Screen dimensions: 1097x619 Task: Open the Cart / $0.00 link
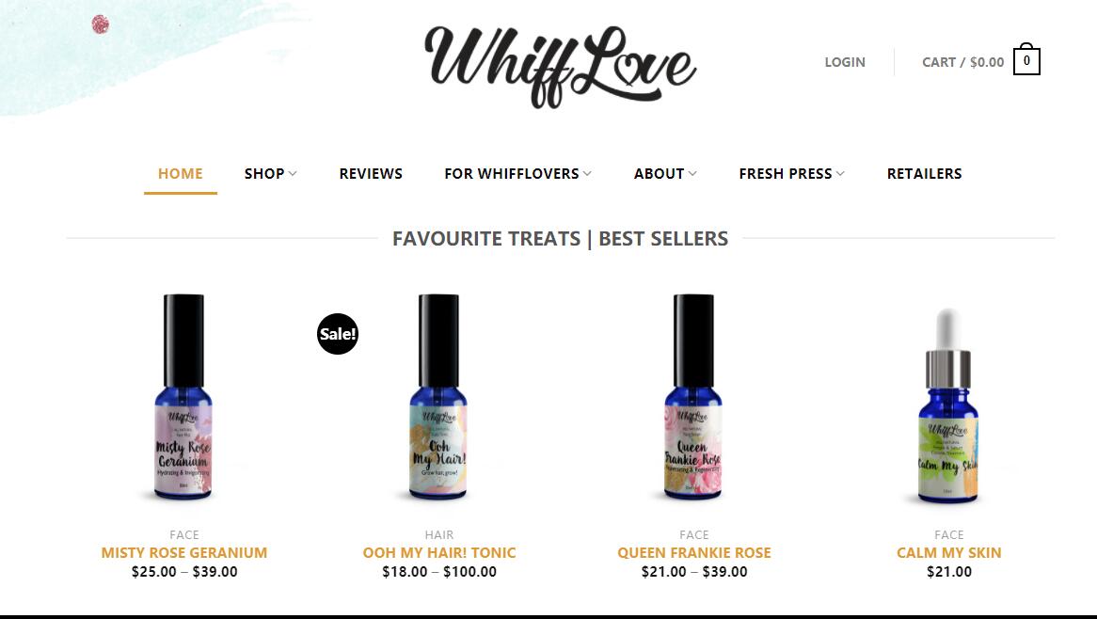962,62
